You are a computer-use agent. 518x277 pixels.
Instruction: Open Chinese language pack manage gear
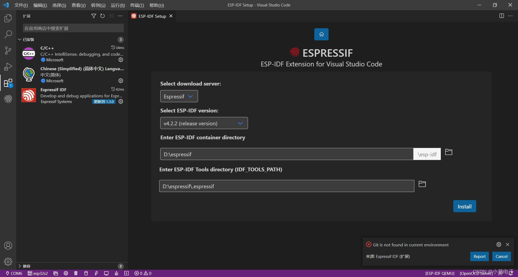point(121,81)
